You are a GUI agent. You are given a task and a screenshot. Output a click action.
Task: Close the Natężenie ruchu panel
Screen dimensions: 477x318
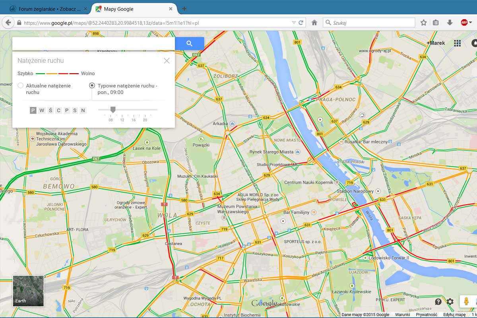point(167,60)
